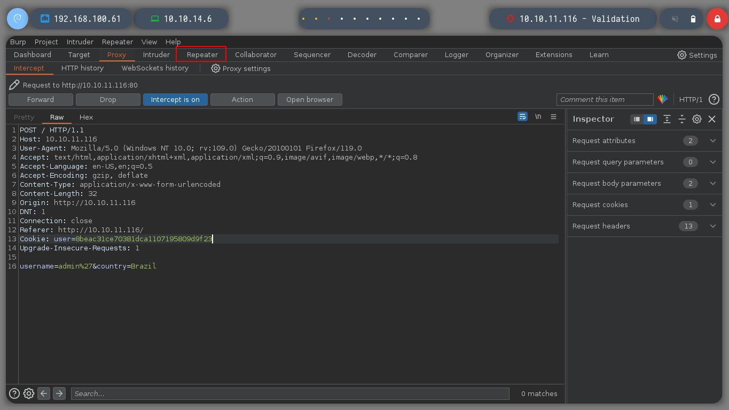729x410 pixels.
Task: Toggle show non-printable characters \n button
Action: [x=538, y=117]
